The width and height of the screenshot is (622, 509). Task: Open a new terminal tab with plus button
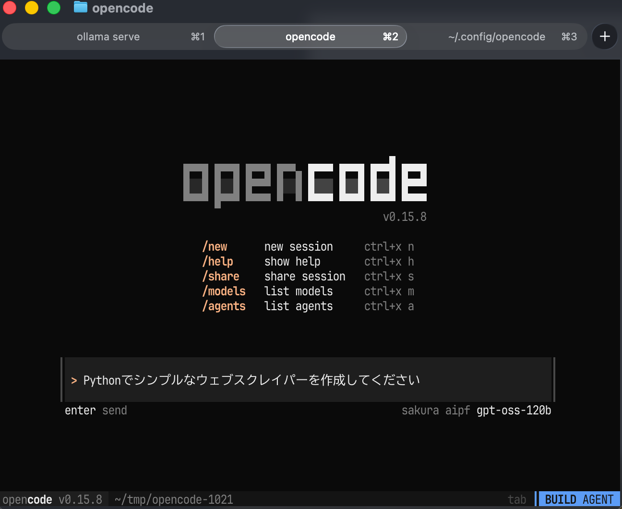coord(605,36)
